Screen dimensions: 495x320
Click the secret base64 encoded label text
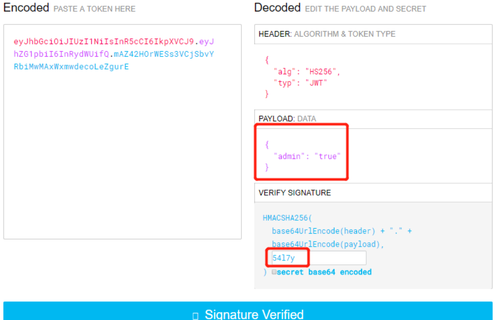(x=324, y=272)
